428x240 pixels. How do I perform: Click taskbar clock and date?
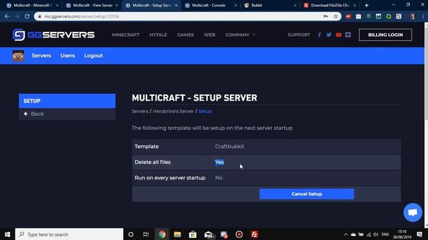(x=402, y=234)
